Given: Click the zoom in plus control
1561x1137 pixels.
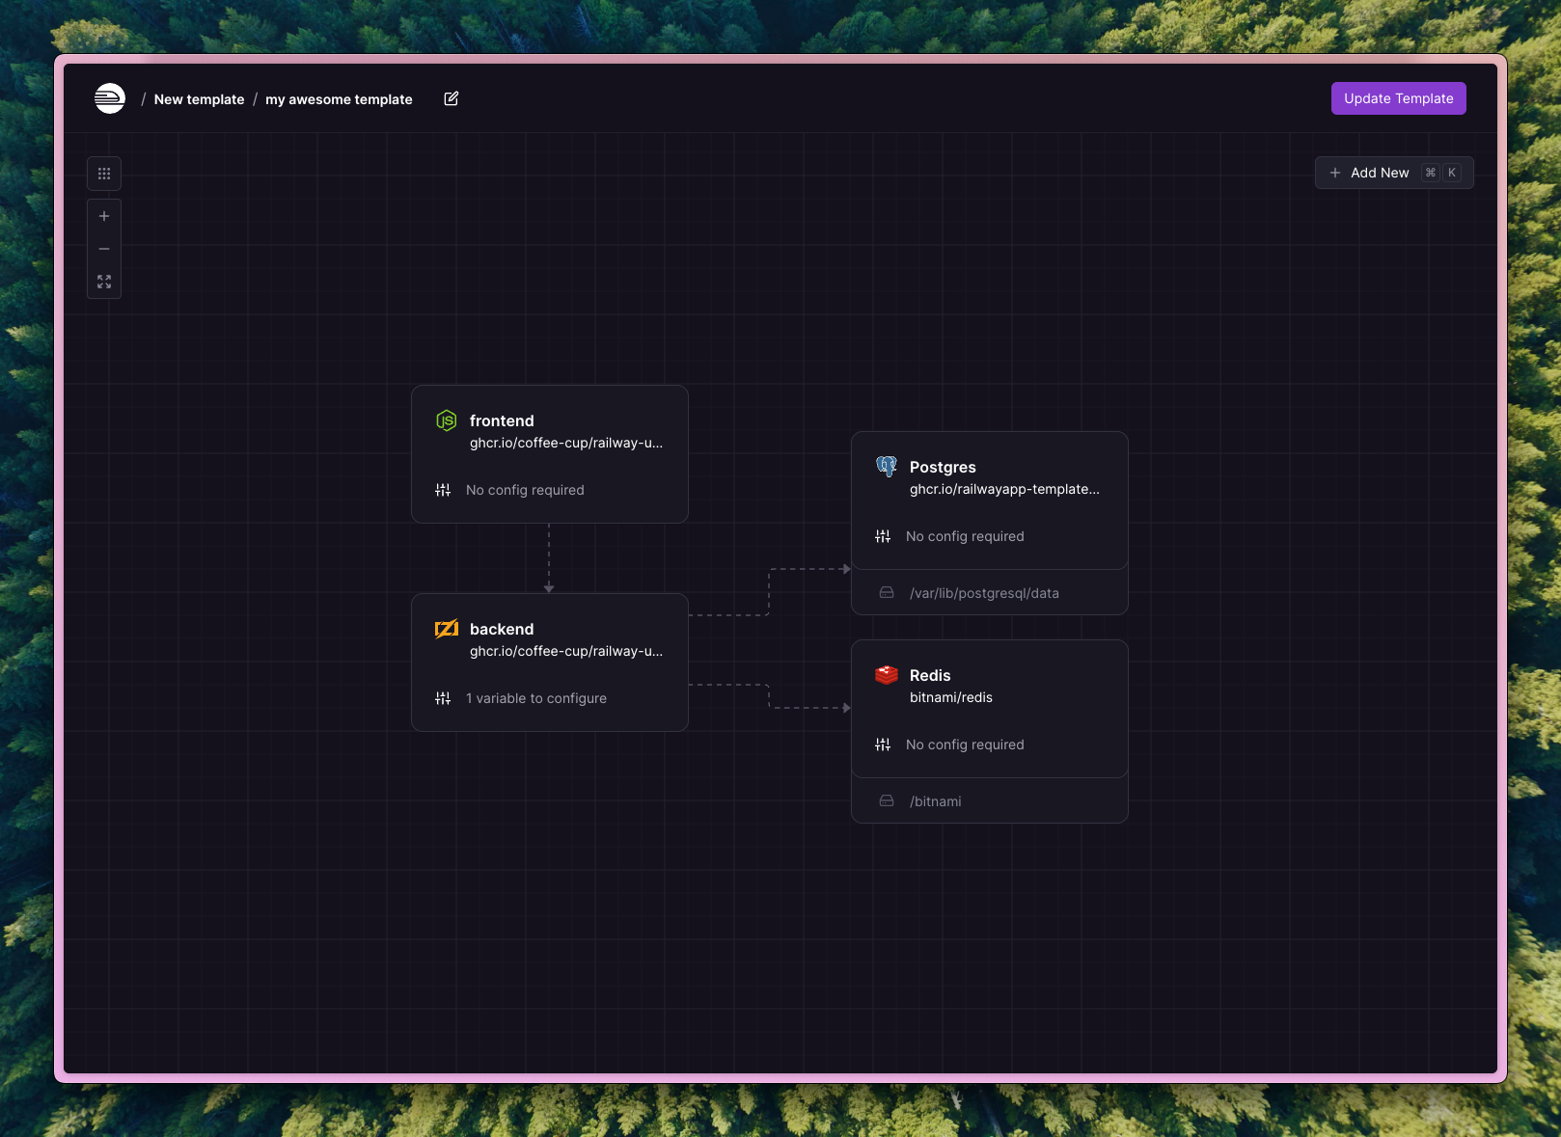Looking at the screenshot, I should tap(103, 215).
